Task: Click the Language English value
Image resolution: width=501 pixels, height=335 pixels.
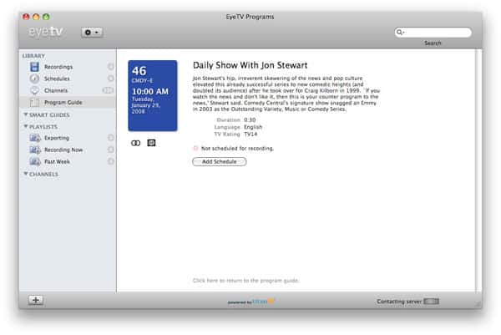Action: (x=253, y=127)
